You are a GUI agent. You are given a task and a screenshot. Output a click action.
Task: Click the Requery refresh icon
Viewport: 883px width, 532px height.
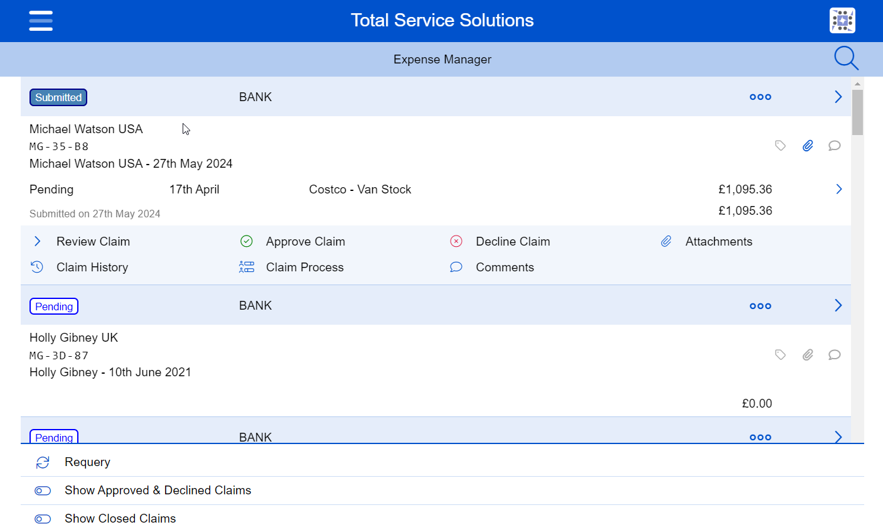[43, 462]
